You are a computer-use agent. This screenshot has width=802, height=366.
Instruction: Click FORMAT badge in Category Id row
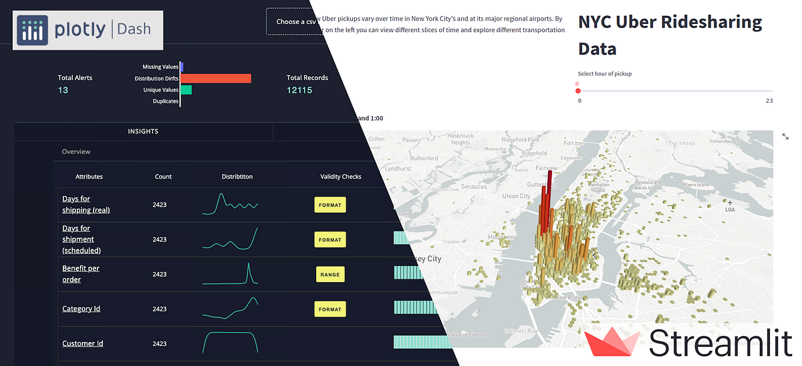click(330, 309)
